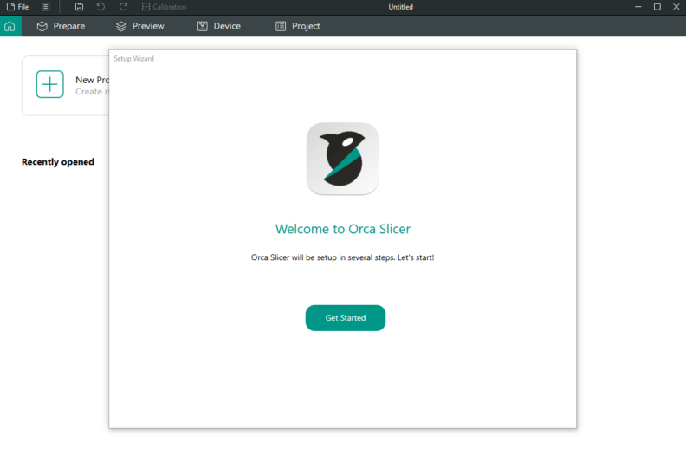Minimize the Orca Slicer window
The height and width of the screenshot is (456, 686).
pos(637,7)
